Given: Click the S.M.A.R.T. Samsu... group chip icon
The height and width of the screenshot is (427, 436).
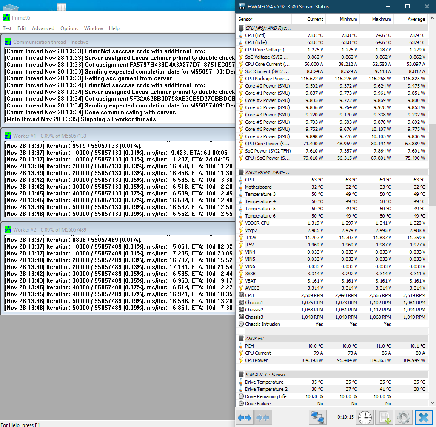Looking at the screenshot, I should click(x=241, y=375).
